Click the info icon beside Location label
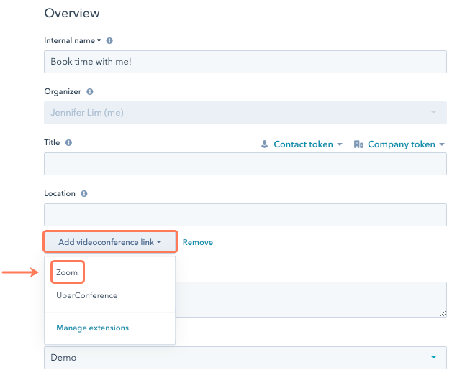The image size is (452, 380). click(x=84, y=194)
